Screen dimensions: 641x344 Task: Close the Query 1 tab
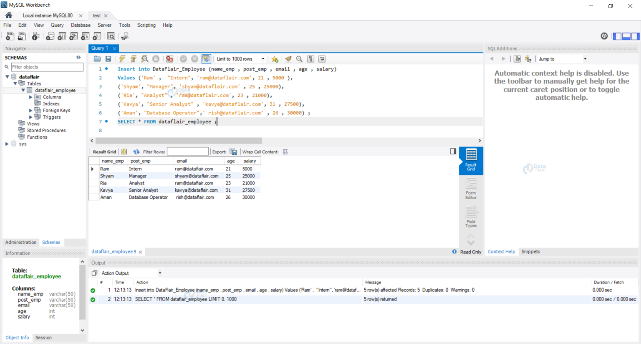coord(114,48)
